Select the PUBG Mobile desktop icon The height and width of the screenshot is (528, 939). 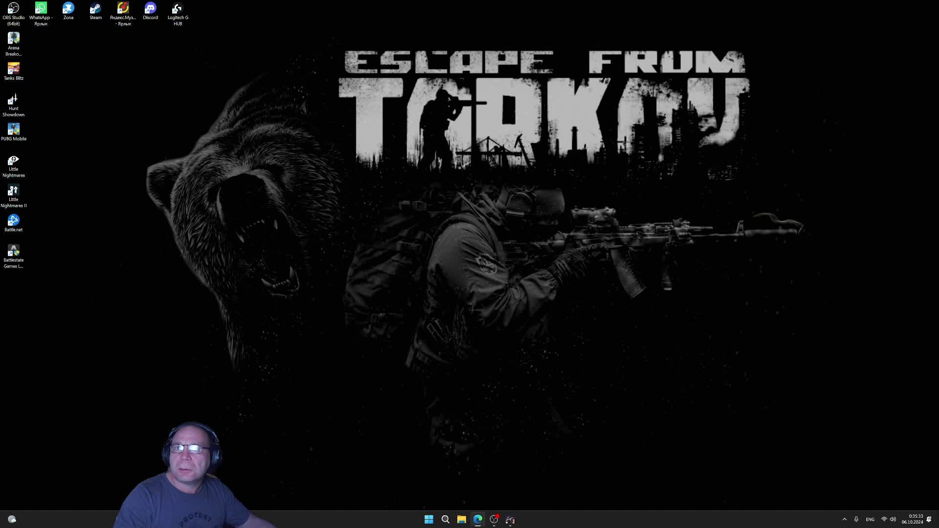click(x=13, y=132)
